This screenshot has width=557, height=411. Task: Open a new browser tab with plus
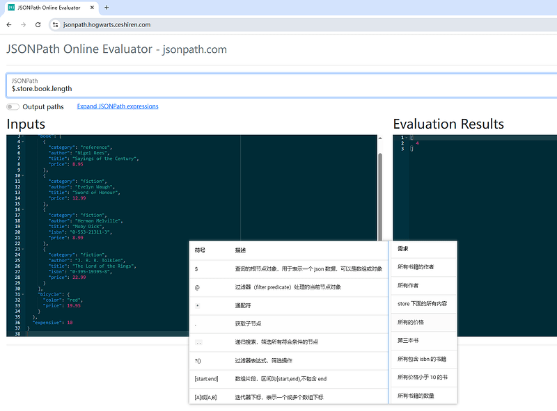(x=107, y=8)
